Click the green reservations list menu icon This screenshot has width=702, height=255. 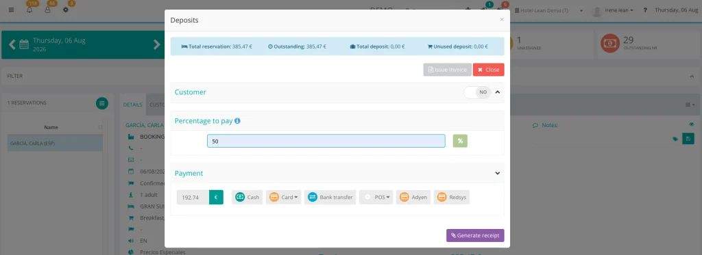tap(102, 103)
